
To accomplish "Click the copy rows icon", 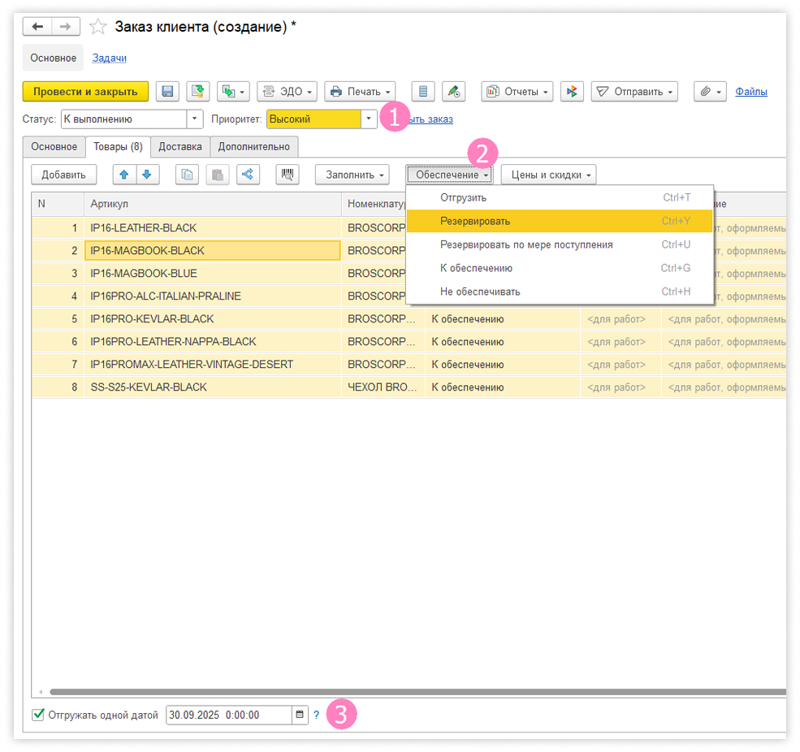I will [x=188, y=174].
